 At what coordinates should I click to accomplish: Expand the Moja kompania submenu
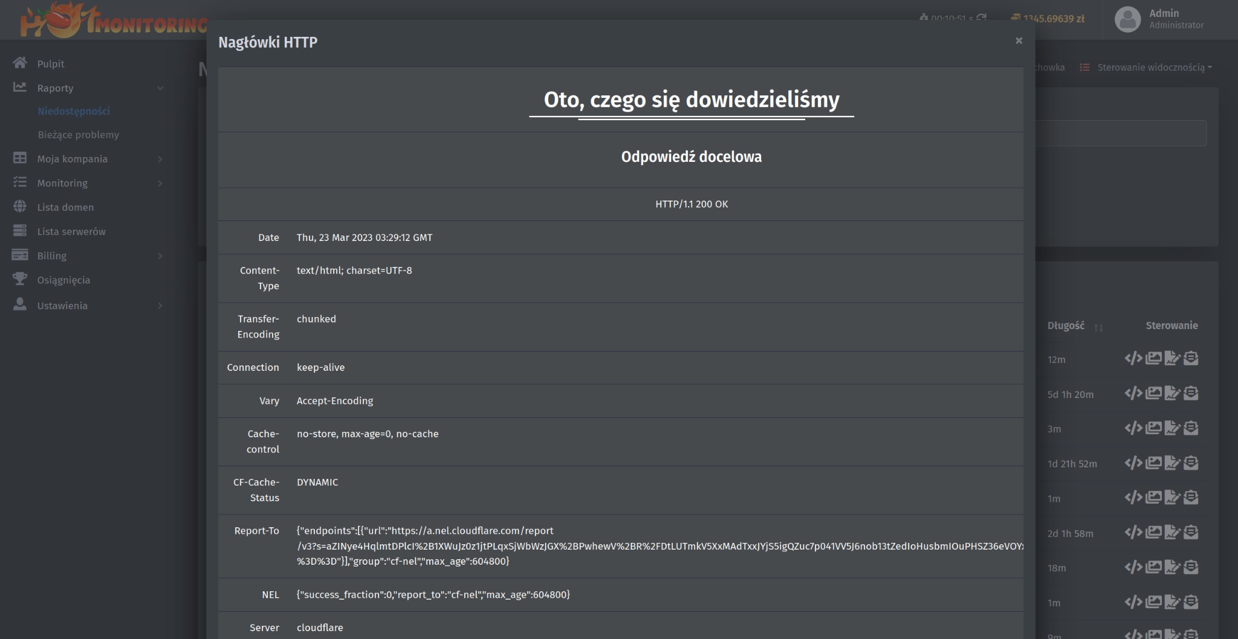160,159
